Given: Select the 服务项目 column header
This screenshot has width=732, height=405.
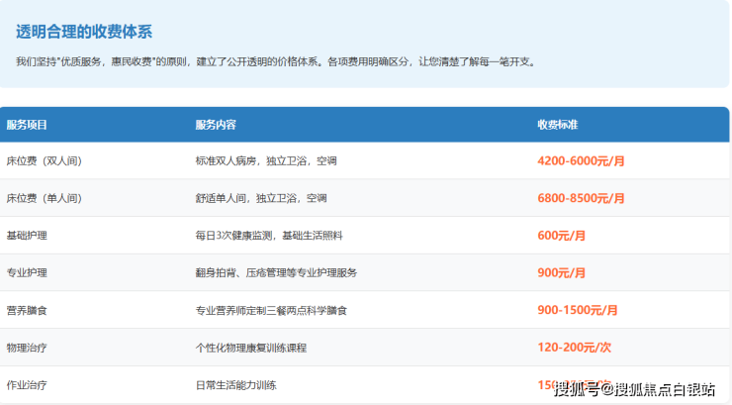Looking at the screenshot, I should tap(27, 125).
